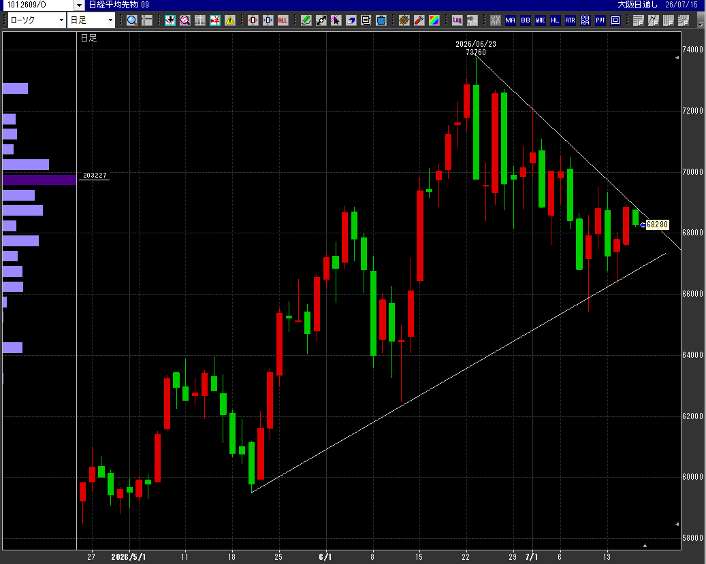Toggle the HL high-low indicator
This screenshot has width=706, height=564.
[555, 20]
